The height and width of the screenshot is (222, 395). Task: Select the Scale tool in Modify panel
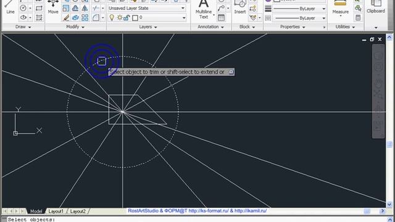point(66,8)
